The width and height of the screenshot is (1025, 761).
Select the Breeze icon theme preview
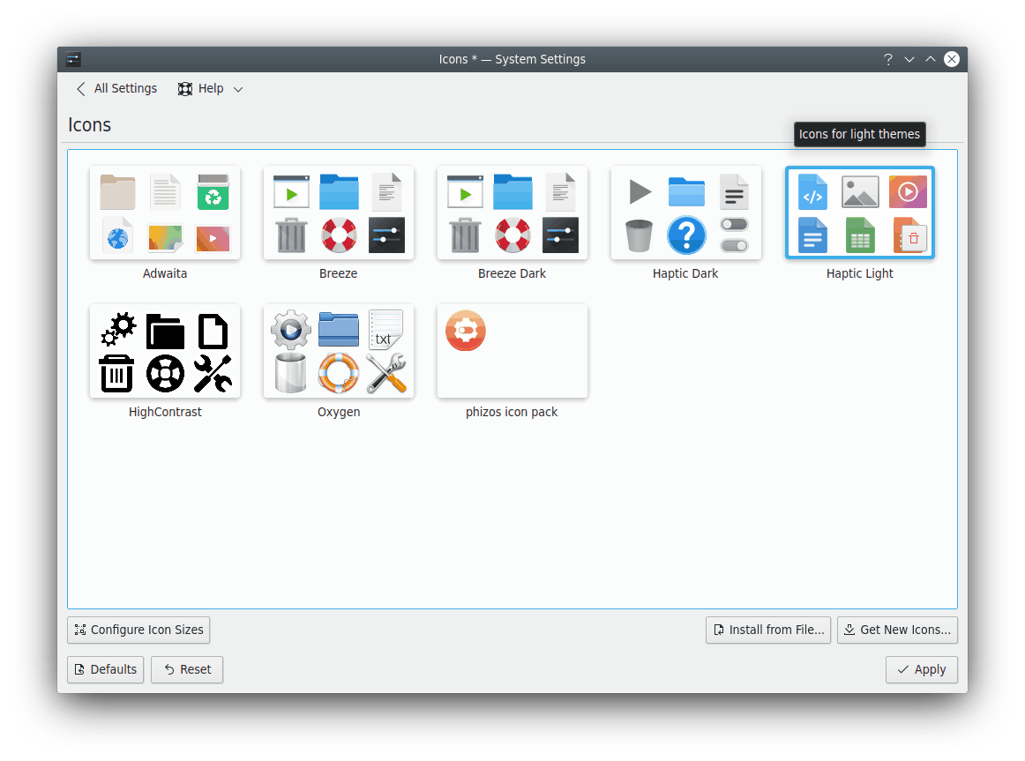coord(339,213)
